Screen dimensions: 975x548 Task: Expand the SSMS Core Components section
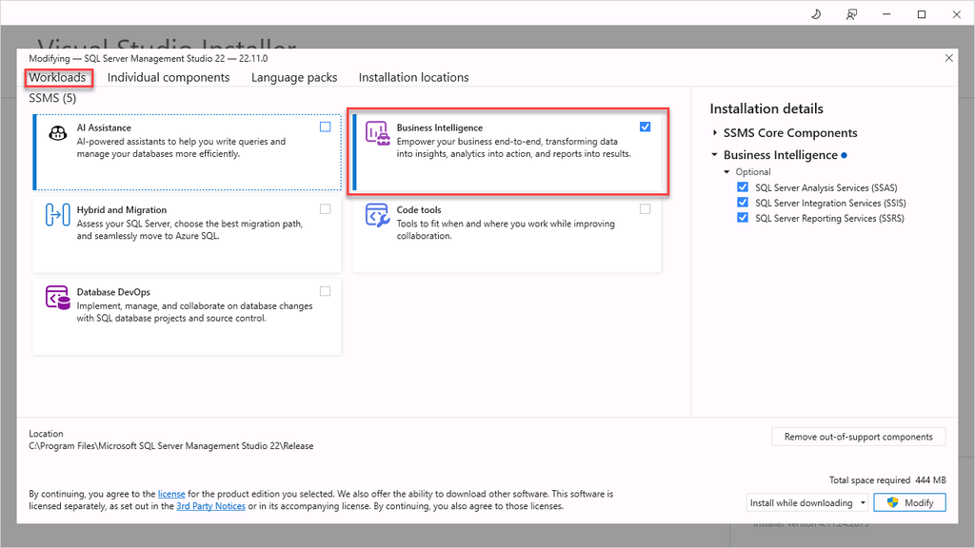click(x=715, y=132)
